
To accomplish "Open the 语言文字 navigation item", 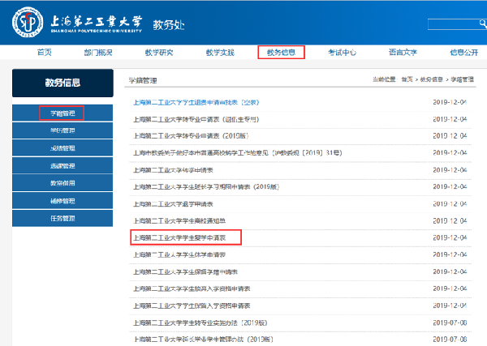I will (x=403, y=53).
